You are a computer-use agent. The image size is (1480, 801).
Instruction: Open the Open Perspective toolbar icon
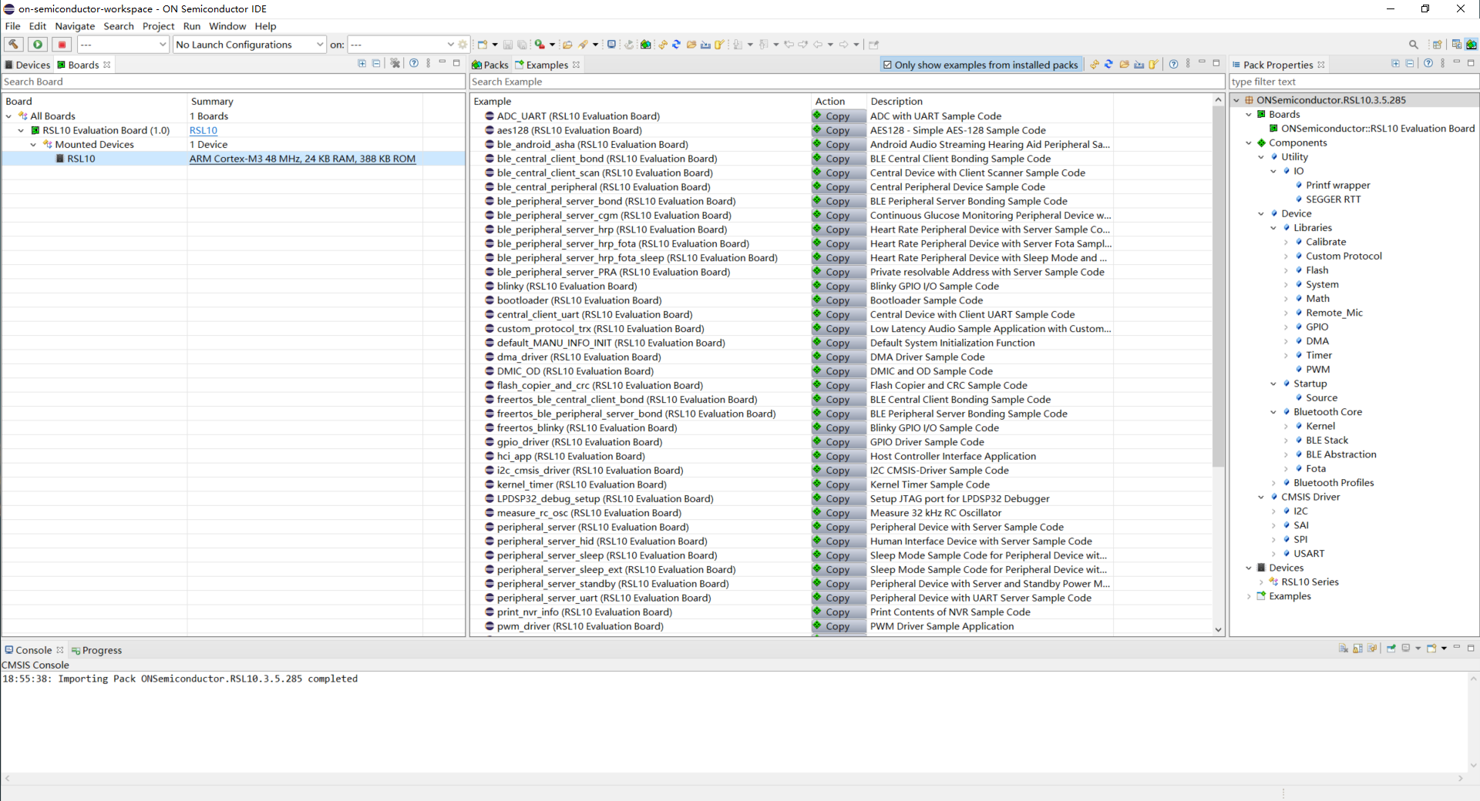click(x=1437, y=45)
